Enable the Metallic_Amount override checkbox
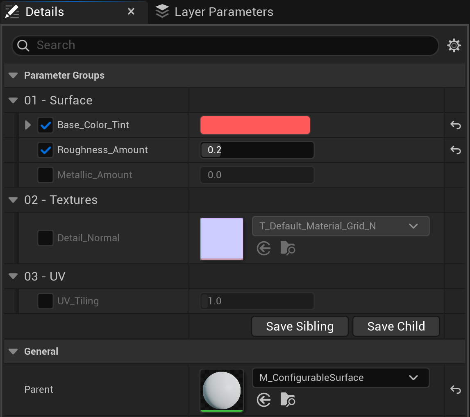The image size is (470, 417). click(x=45, y=175)
